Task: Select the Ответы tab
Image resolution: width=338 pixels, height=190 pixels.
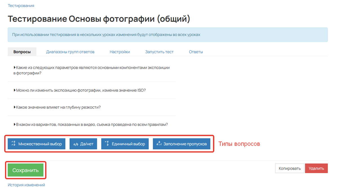Action: pos(196,52)
